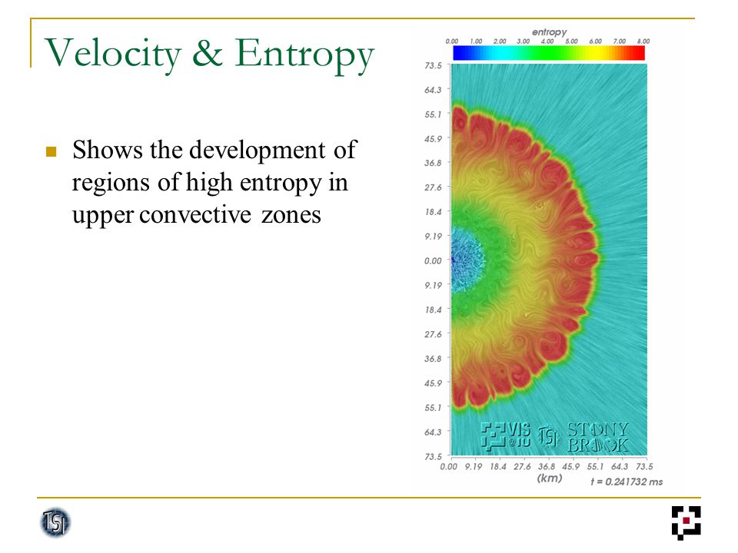Screen dimensions: 738x553
Task: Click the 4.00 value on the color bar
Action: (547, 41)
